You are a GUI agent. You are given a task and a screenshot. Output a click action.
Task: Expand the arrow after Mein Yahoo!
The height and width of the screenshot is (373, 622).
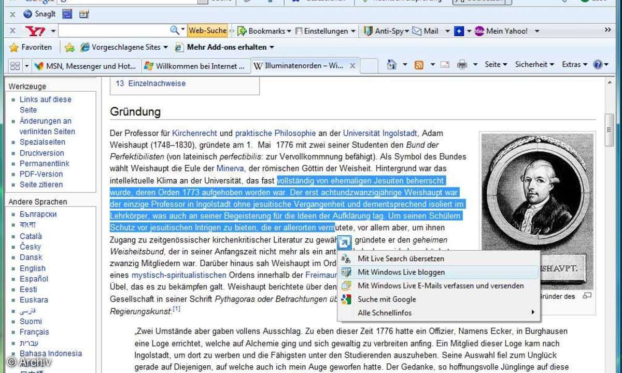click(537, 31)
